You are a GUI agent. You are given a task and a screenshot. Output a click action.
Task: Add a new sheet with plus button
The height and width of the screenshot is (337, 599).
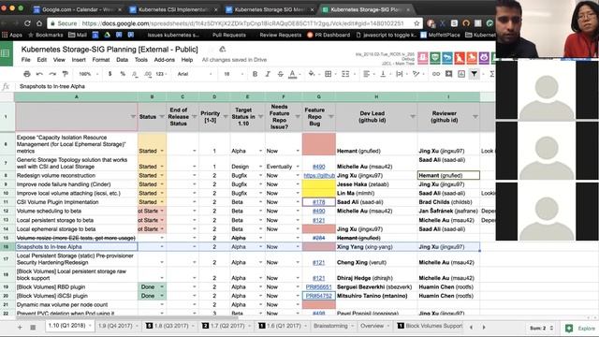pyautogui.click(x=20, y=327)
